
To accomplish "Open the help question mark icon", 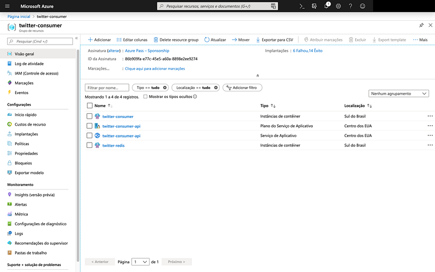I will 350,6.
